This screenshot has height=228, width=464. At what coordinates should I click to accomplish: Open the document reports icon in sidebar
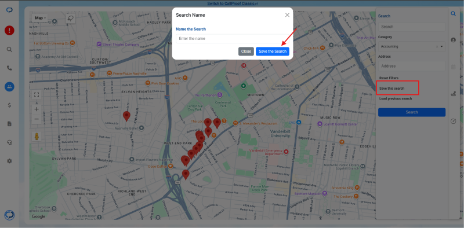click(x=9, y=124)
